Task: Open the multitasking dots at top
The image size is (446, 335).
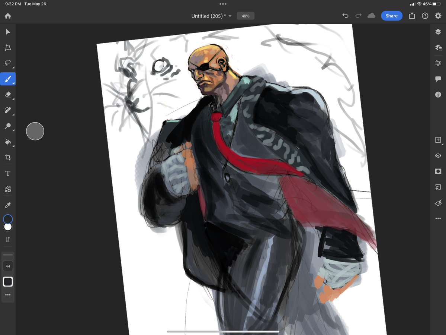Action: click(223, 4)
